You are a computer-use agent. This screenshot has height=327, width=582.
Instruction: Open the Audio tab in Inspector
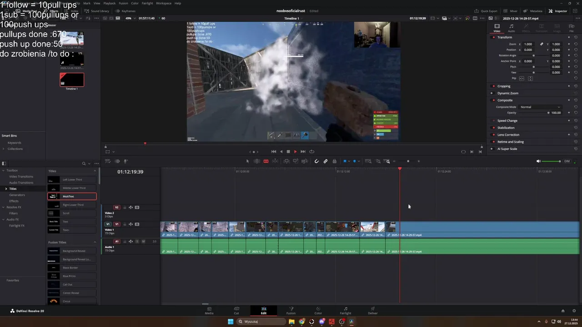512,28
